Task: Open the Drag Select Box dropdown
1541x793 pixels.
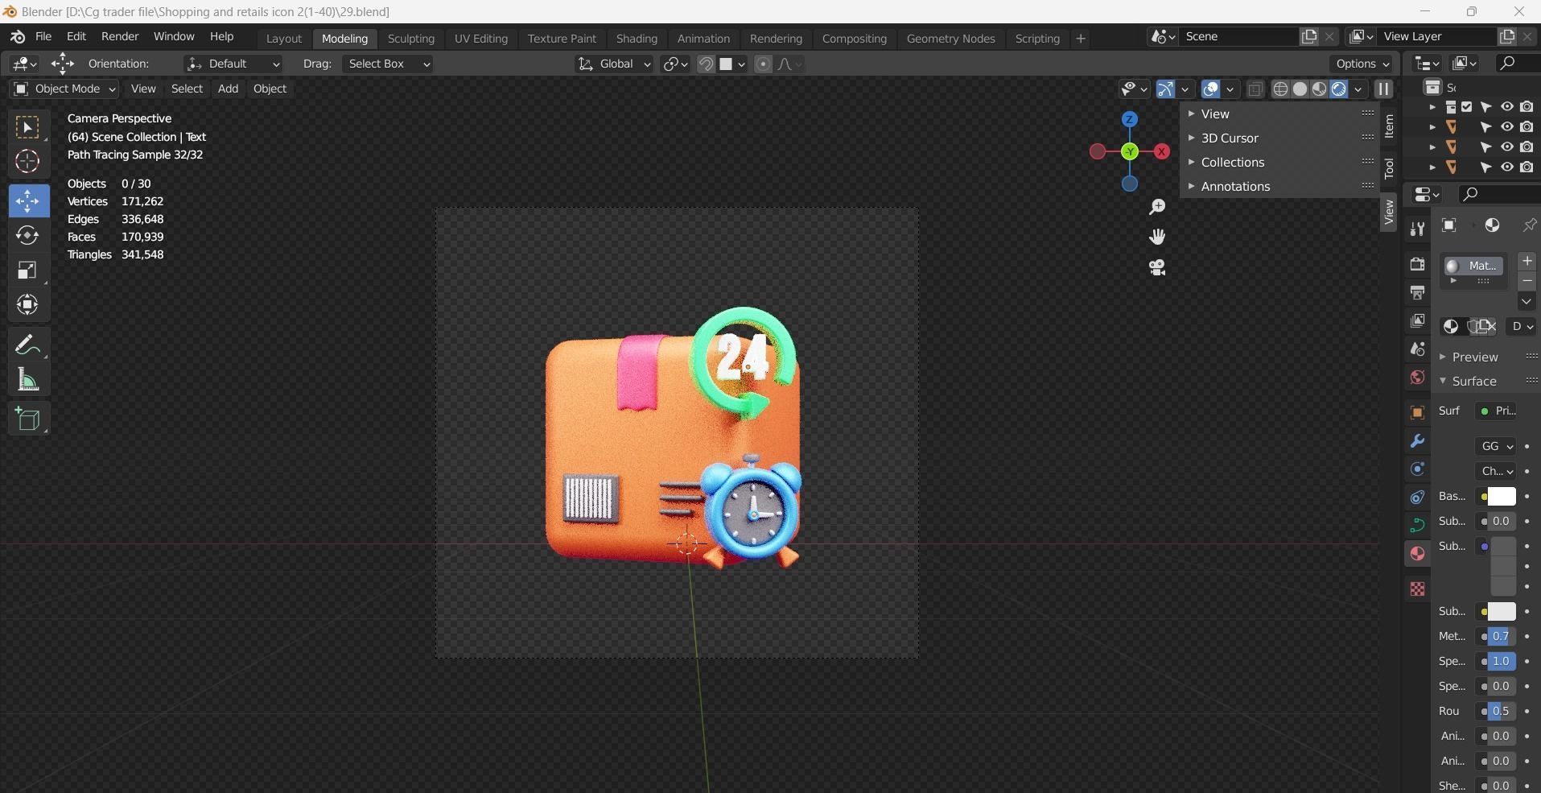Action: (388, 64)
